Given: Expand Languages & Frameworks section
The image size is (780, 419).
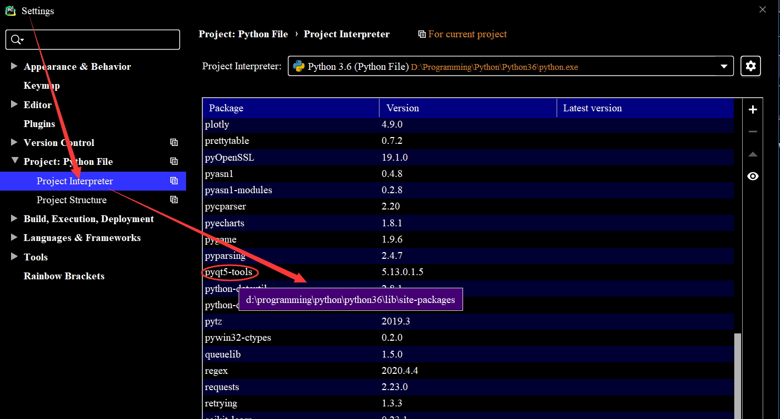Looking at the screenshot, I should click(x=14, y=237).
